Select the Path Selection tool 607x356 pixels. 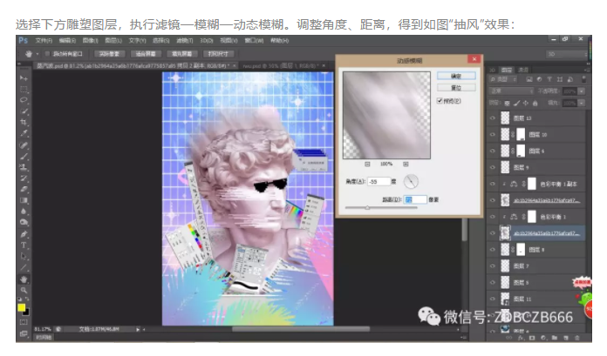coord(24,256)
